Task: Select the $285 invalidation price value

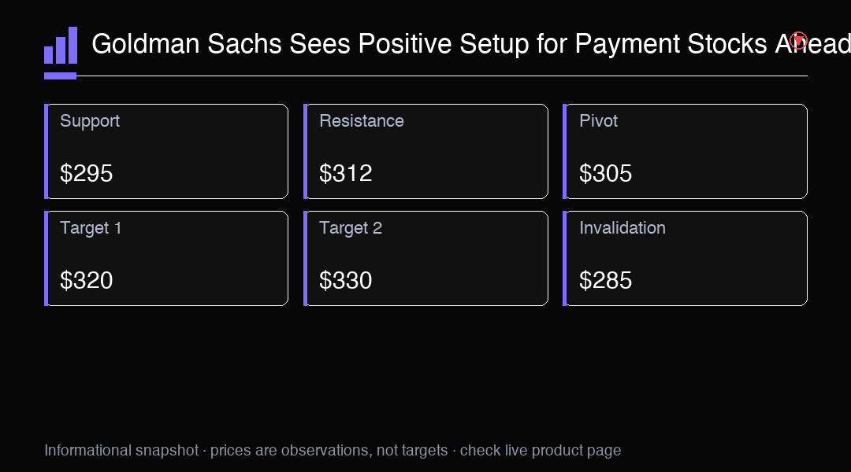Action: tap(605, 280)
